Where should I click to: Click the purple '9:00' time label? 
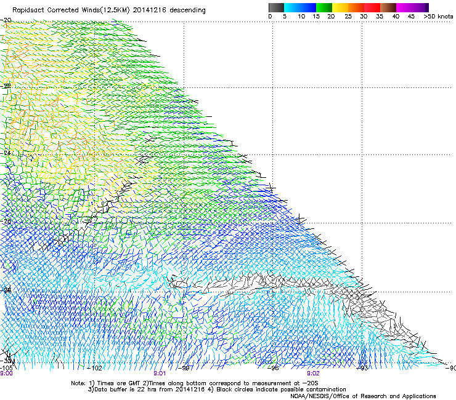(6, 374)
